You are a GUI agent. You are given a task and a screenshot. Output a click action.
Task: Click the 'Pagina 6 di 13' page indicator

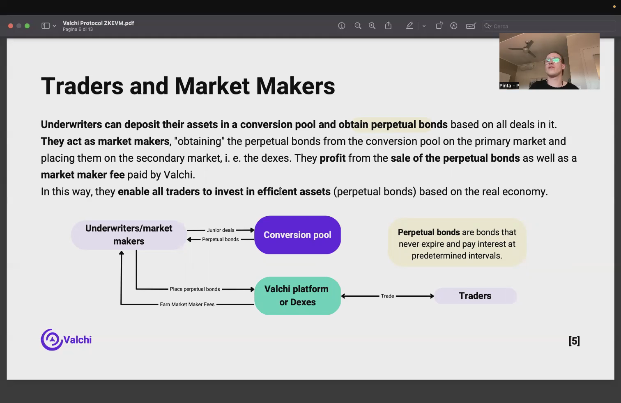click(x=78, y=30)
